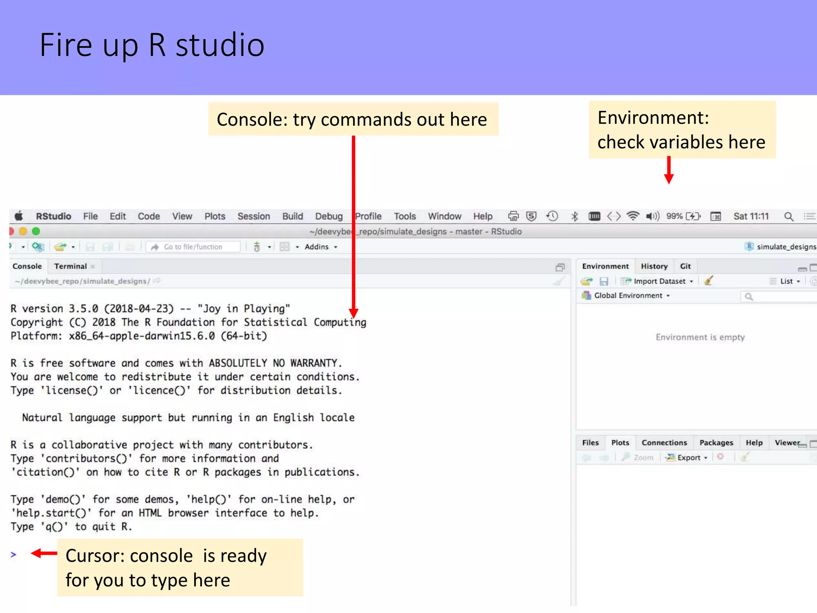Open the Tools menu
Screen dimensions: 817x613
[405, 216]
